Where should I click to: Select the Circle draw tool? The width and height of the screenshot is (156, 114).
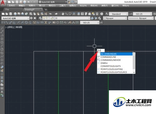point(2,50)
